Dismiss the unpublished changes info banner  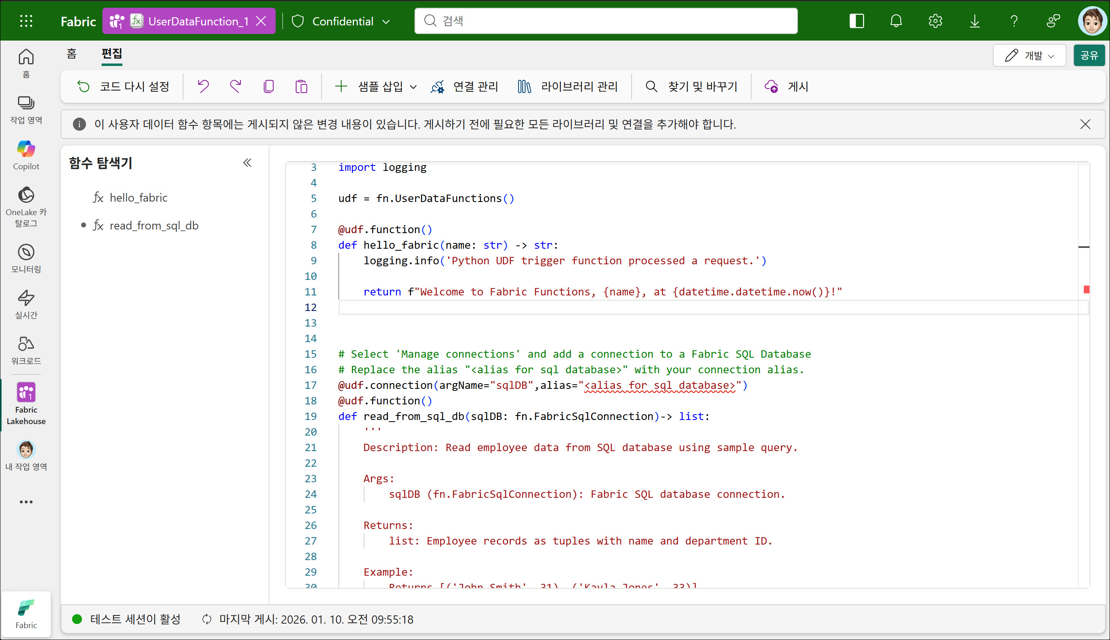pyautogui.click(x=1085, y=125)
